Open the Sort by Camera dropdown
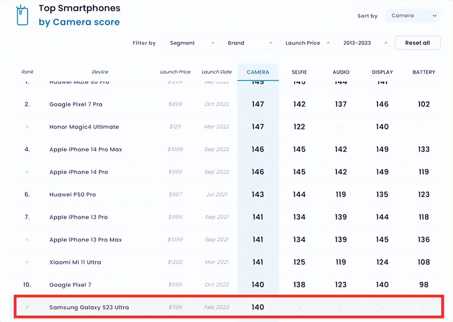 [412, 16]
